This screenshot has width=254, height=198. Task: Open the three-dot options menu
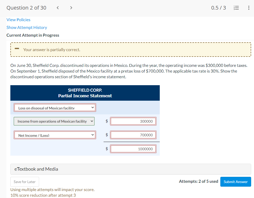pyautogui.click(x=249, y=8)
